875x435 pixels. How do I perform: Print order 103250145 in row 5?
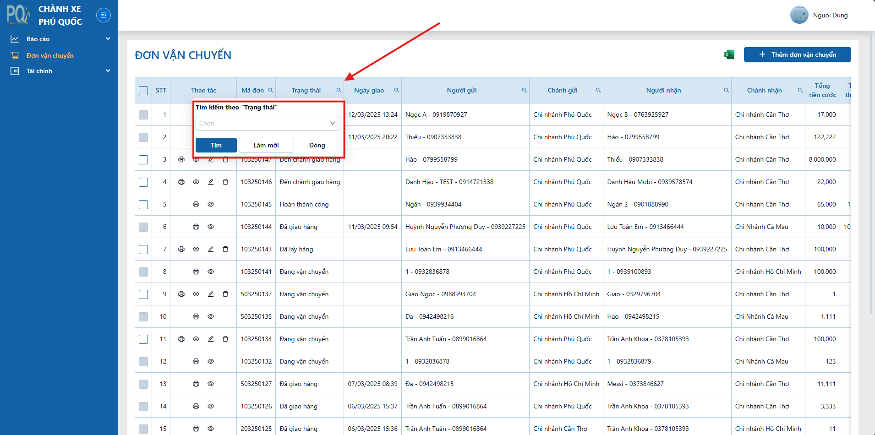pos(196,204)
